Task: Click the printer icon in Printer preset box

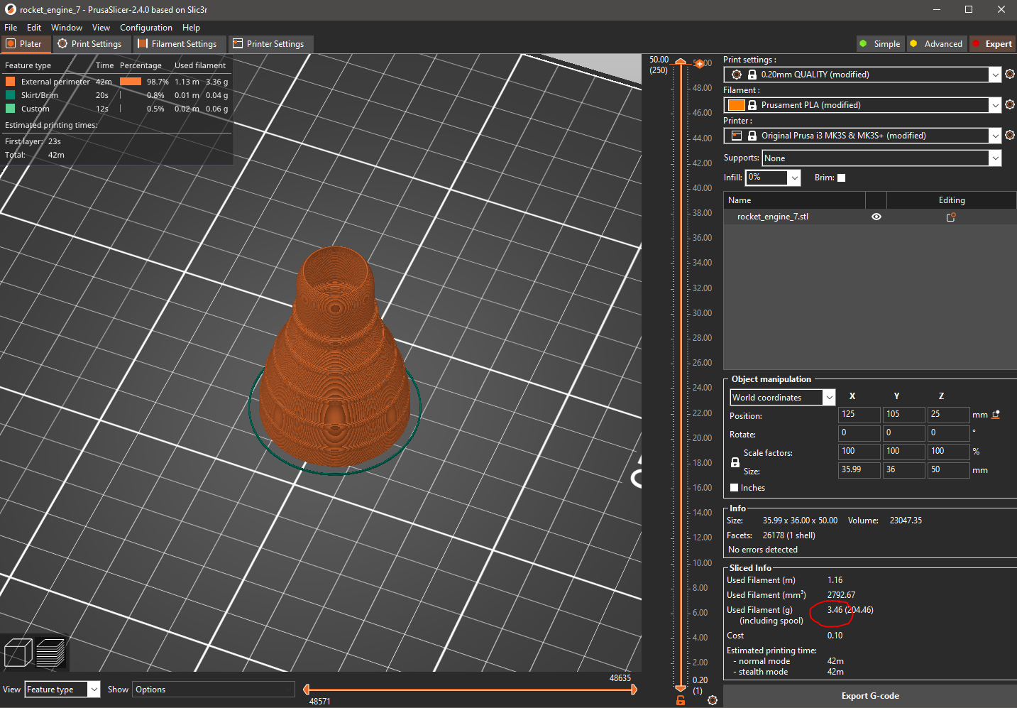Action: click(x=737, y=136)
